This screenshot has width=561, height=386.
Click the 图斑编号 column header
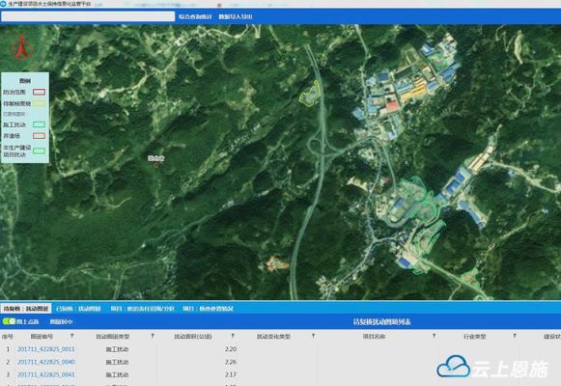42,337
